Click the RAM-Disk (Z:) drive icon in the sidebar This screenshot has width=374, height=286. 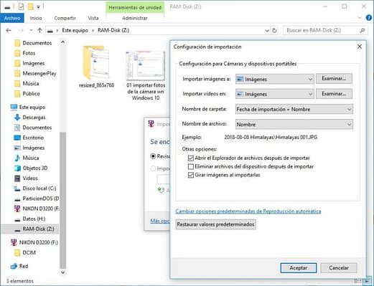pyautogui.click(x=17, y=229)
